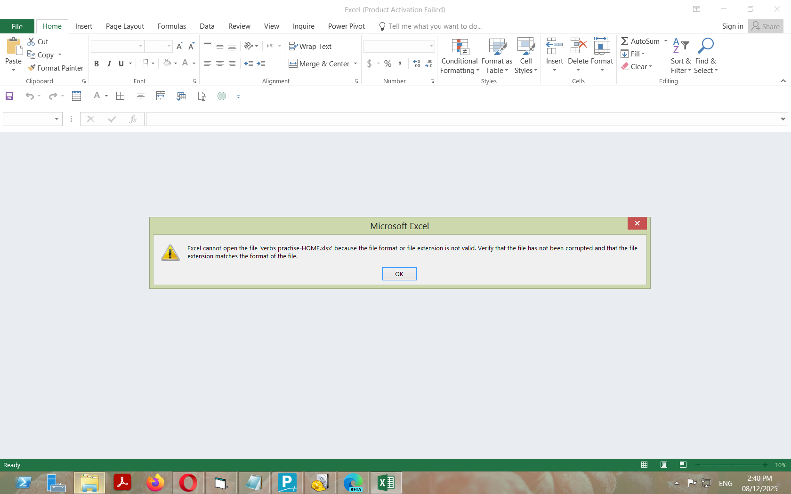Screen dimensions: 791x494
Task: Switch to Page Layout view in status bar
Action: 664,465
